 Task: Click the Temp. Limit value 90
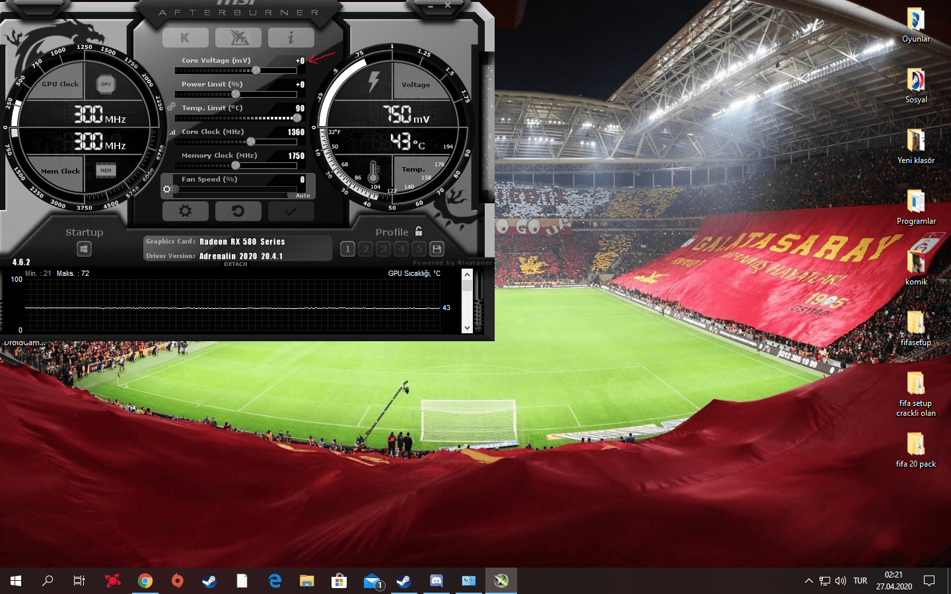[300, 108]
